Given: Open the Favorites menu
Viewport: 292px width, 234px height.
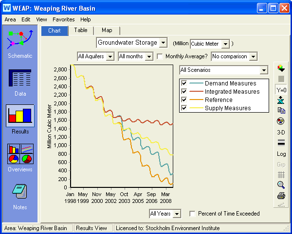Looking at the screenshot, I should [x=63, y=19].
